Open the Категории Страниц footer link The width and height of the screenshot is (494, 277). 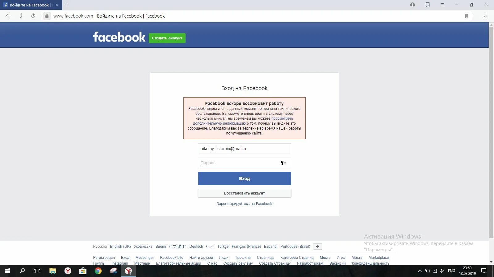[297, 258]
